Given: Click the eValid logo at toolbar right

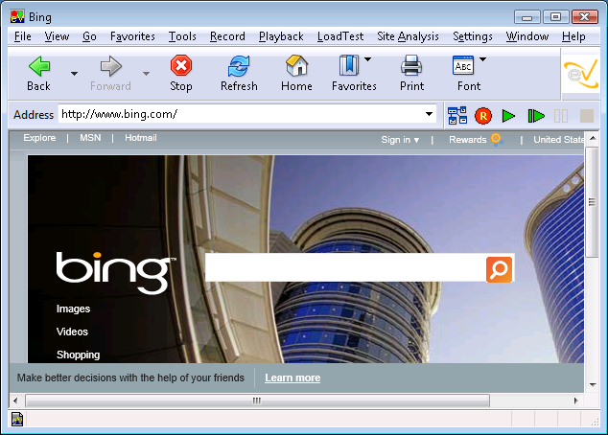Looking at the screenshot, I should 581,74.
